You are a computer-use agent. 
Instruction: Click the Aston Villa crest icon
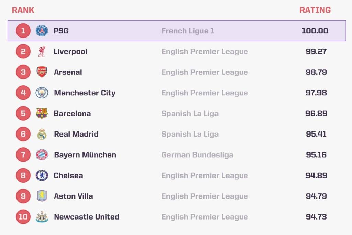click(42, 196)
